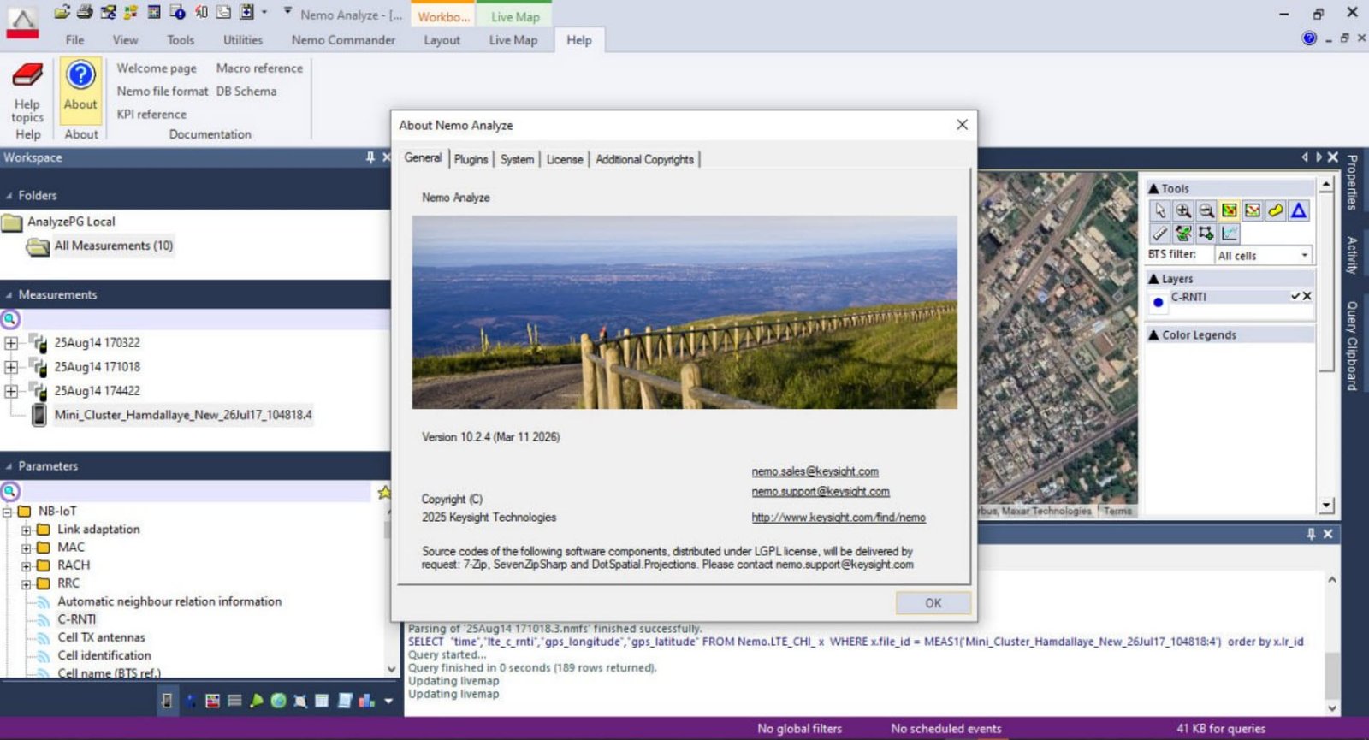Image resolution: width=1369 pixels, height=740 pixels.
Task: Expand the 25Aug14 174422 measurement node
Action: [x=10, y=391]
